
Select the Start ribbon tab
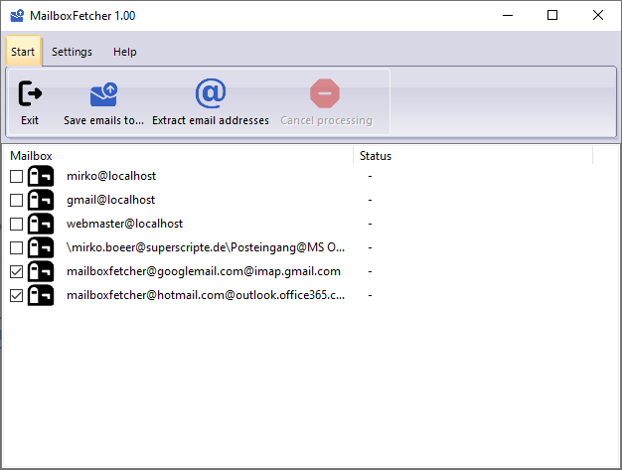(x=23, y=52)
